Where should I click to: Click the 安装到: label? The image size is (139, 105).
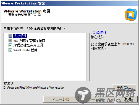point(9,83)
